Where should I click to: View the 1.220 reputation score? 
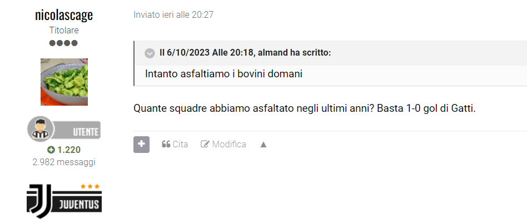(69, 150)
